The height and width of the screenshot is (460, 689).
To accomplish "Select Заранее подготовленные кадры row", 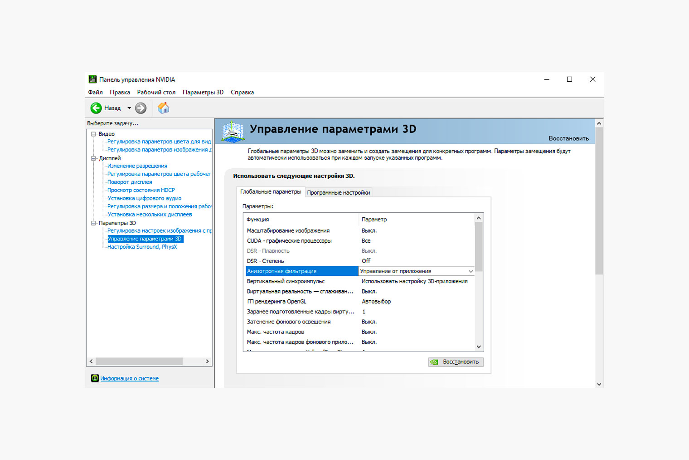I will click(x=359, y=312).
